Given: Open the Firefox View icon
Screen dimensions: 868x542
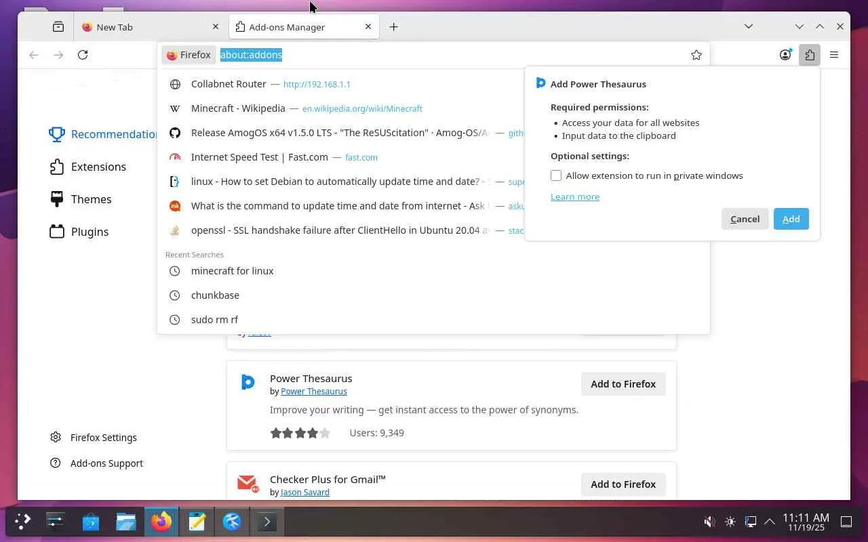Looking at the screenshot, I should (x=58, y=27).
